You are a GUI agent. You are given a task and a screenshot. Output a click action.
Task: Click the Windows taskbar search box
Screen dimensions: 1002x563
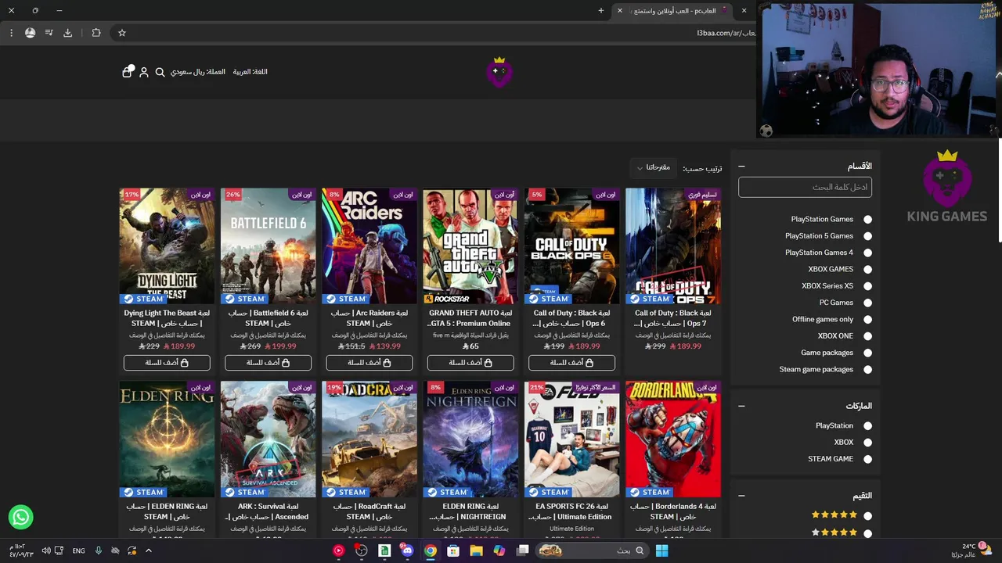pyautogui.click(x=591, y=550)
